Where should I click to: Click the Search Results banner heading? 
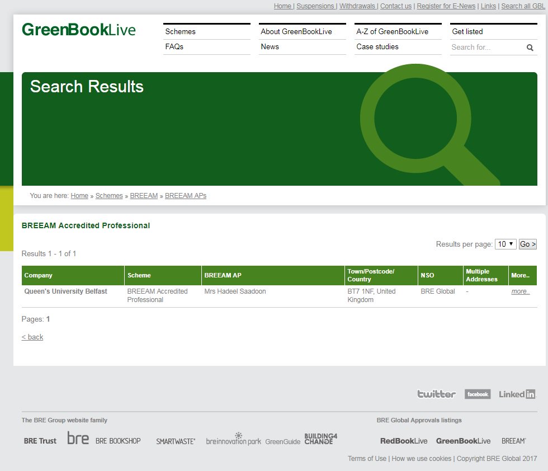87,86
